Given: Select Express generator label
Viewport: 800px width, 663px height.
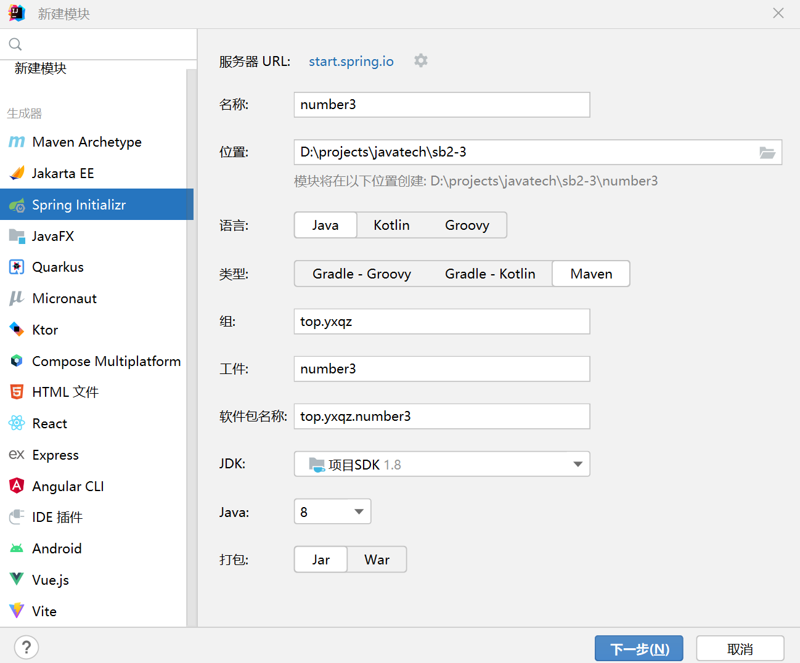Looking at the screenshot, I should tap(55, 455).
